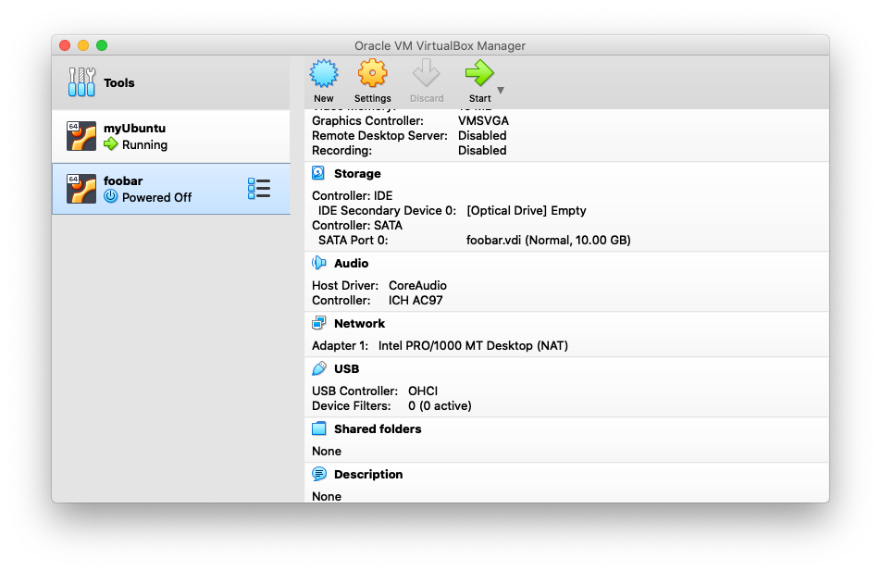The height and width of the screenshot is (571, 881).
Task: Open the Storage section heading
Action: click(357, 174)
